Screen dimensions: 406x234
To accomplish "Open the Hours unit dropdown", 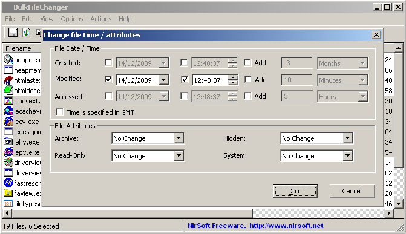I will point(363,97).
